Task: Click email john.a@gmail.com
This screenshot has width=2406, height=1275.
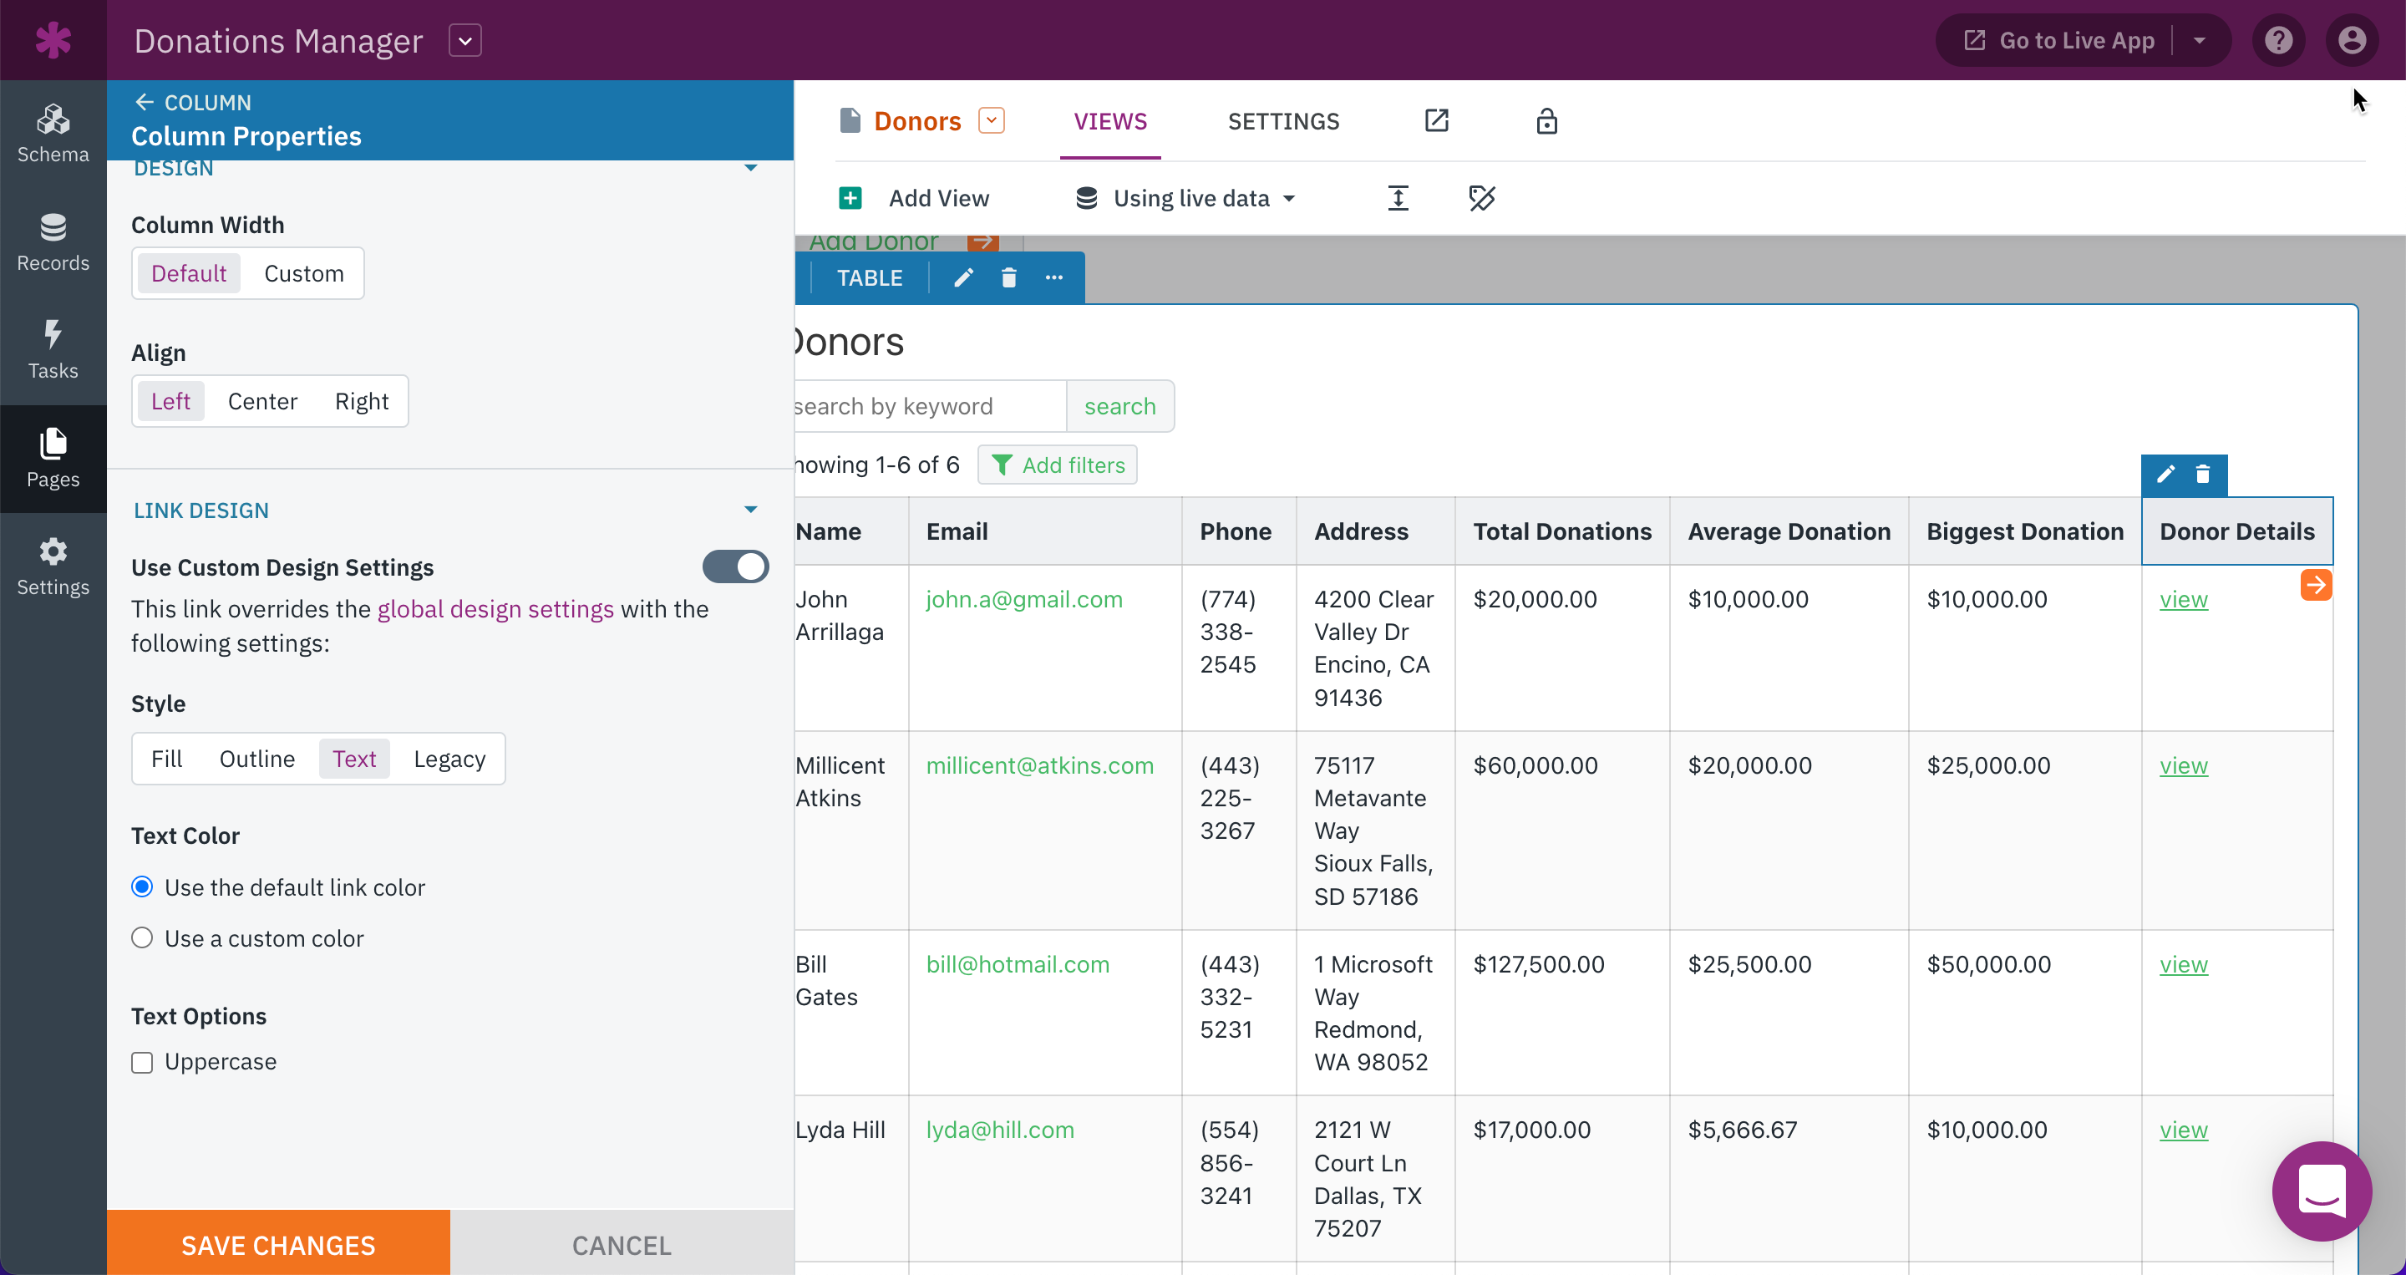Action: click(1024, 600)
